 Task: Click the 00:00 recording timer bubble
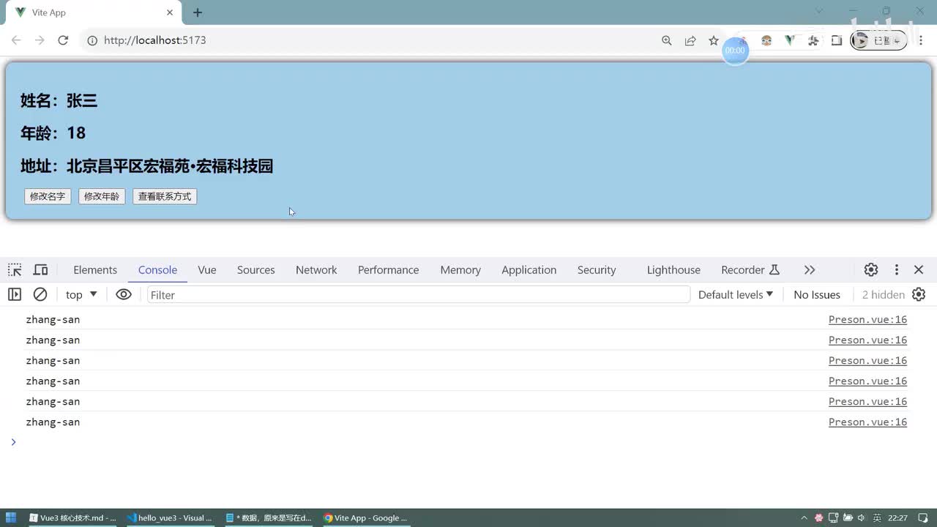point(735,51)
